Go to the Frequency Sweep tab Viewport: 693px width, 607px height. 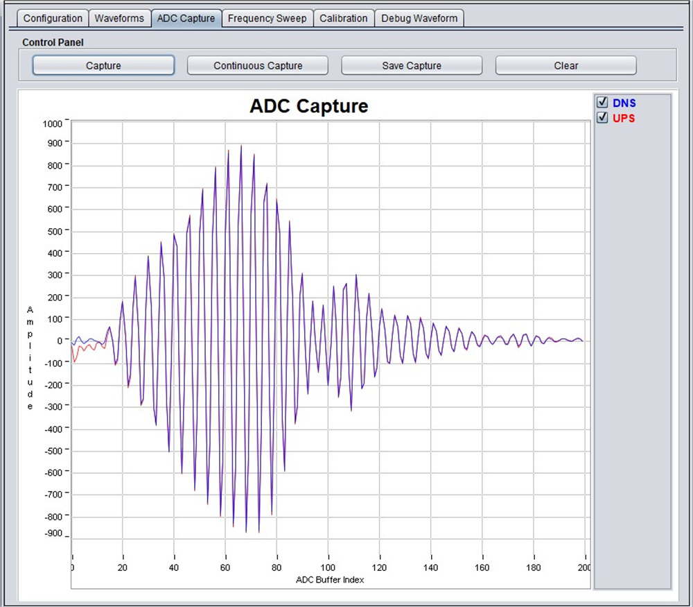pyautogui.click(x=267, y=18)
